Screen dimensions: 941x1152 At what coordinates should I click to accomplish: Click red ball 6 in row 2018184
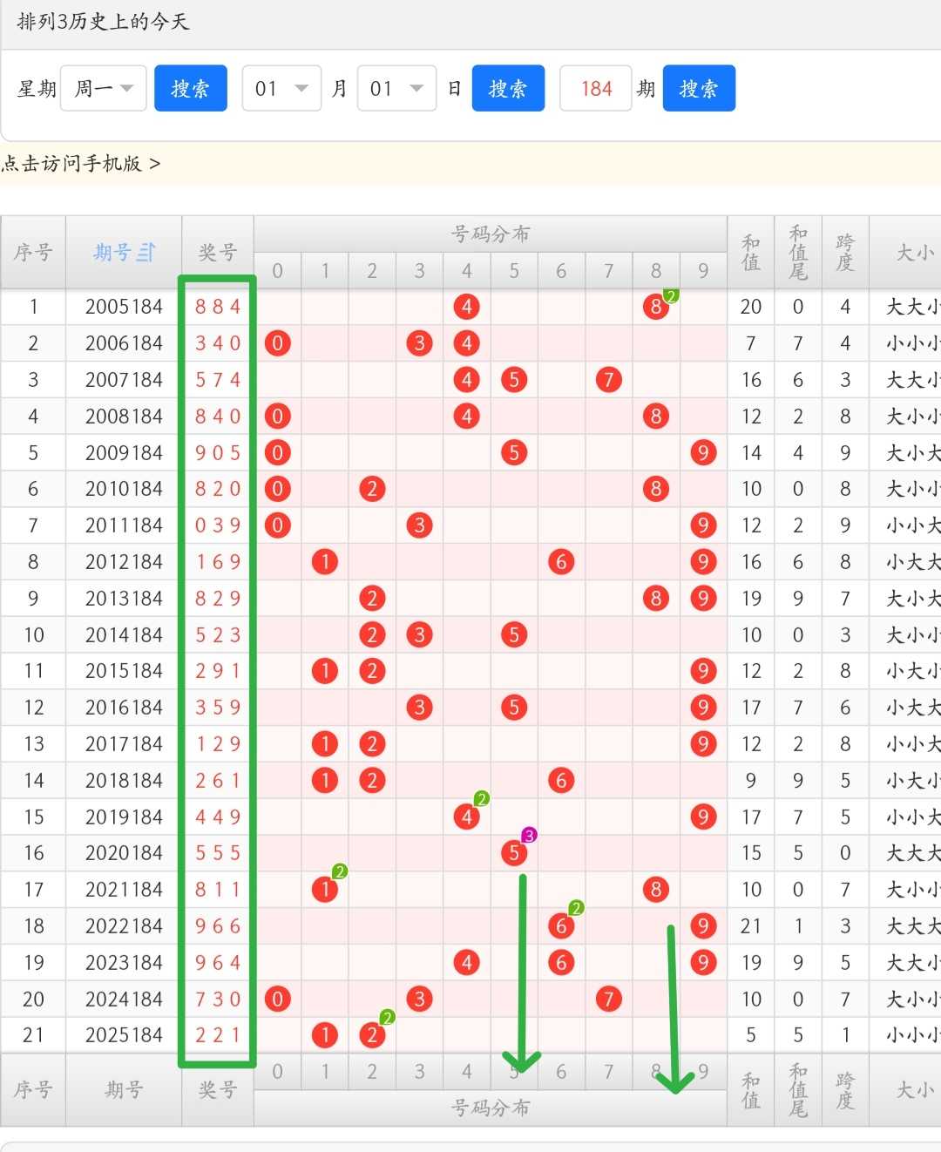(x=561, y=780)
